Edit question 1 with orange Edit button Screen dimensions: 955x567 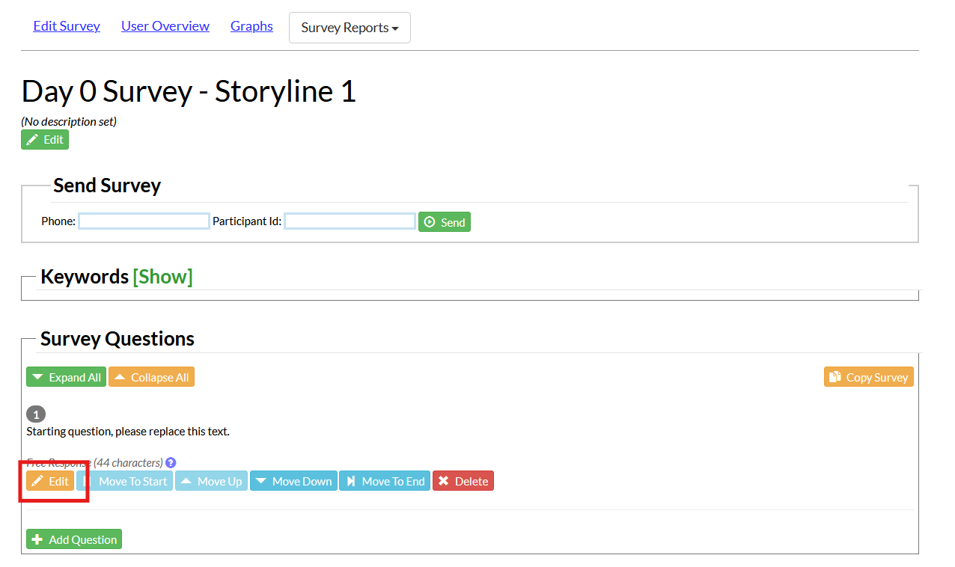click(50, 481)
